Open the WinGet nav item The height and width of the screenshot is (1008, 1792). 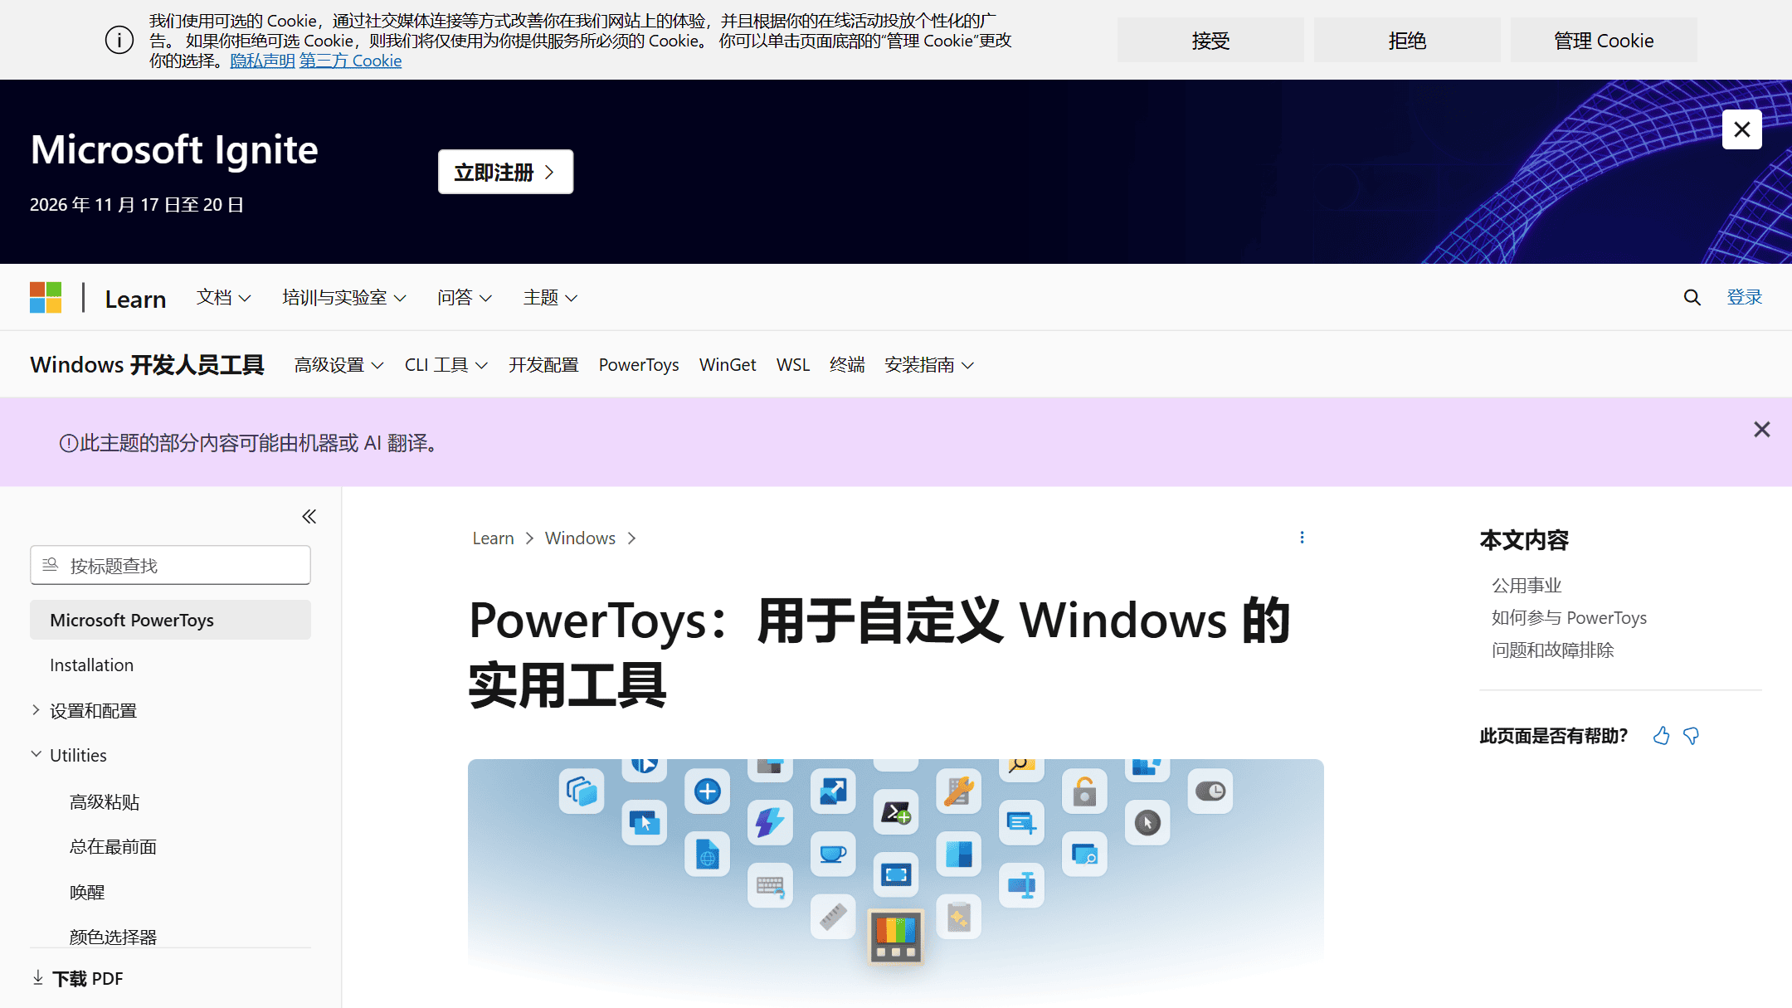(728, 365)
